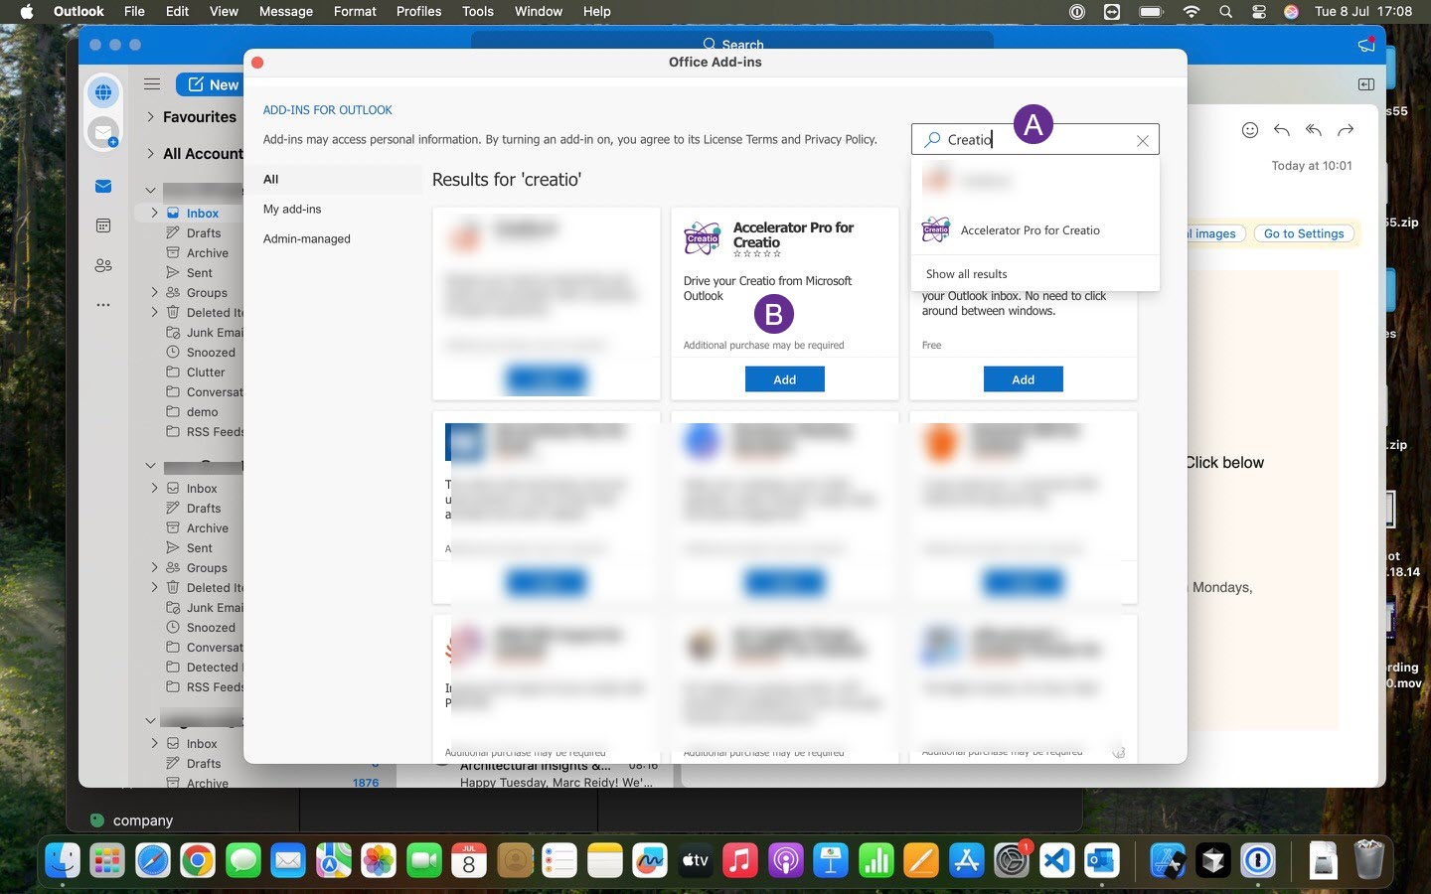The width and height of the screenshot is (1431, 894).
Task: Collapse the first account folder list
Action: [151, 190]
